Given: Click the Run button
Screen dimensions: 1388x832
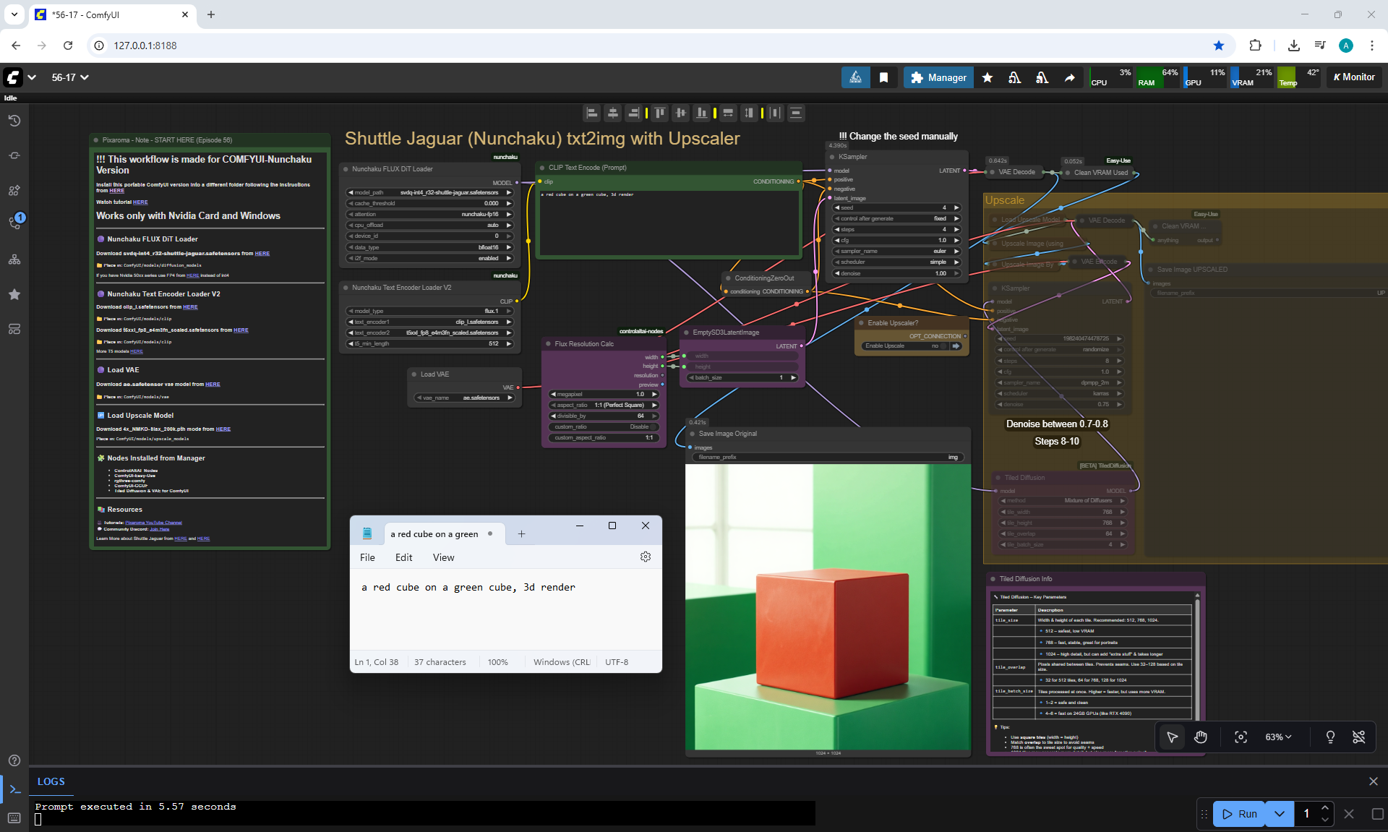Looking at the screenshot, I should click(x=1240, y=813).
